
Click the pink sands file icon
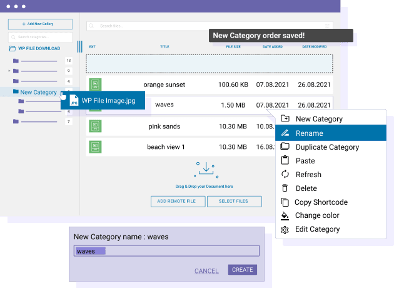[95, 126]
